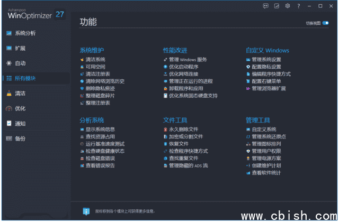
Task: Open help question mark icon
Action: point(299,6)
